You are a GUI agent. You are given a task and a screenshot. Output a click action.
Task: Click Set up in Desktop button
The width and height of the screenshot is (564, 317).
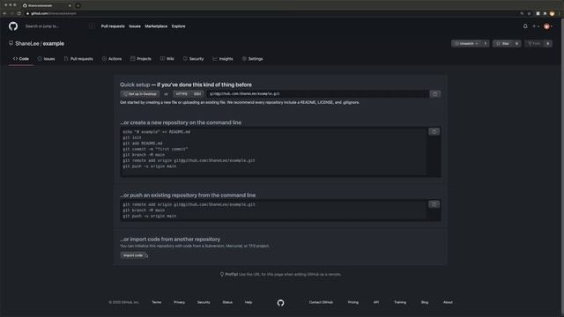(140, 94)
